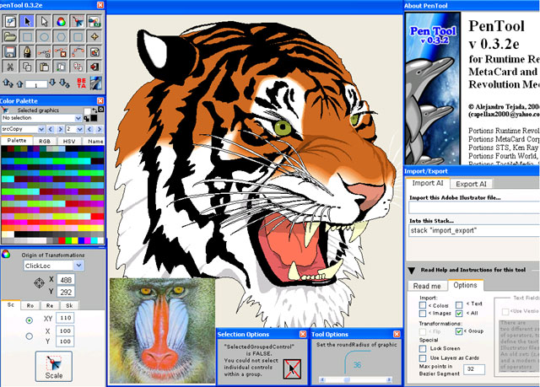540x387 pixels.
Task: Open the folder icon in toolbar
Action: tap(10, 36)
